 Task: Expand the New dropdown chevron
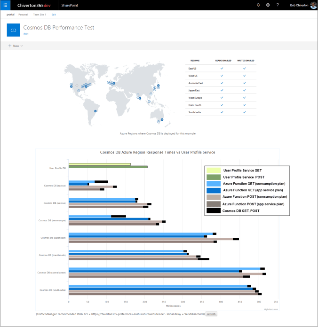22,46
